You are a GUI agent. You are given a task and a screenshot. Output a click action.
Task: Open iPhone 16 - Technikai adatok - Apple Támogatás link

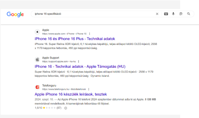click(80, 66)
